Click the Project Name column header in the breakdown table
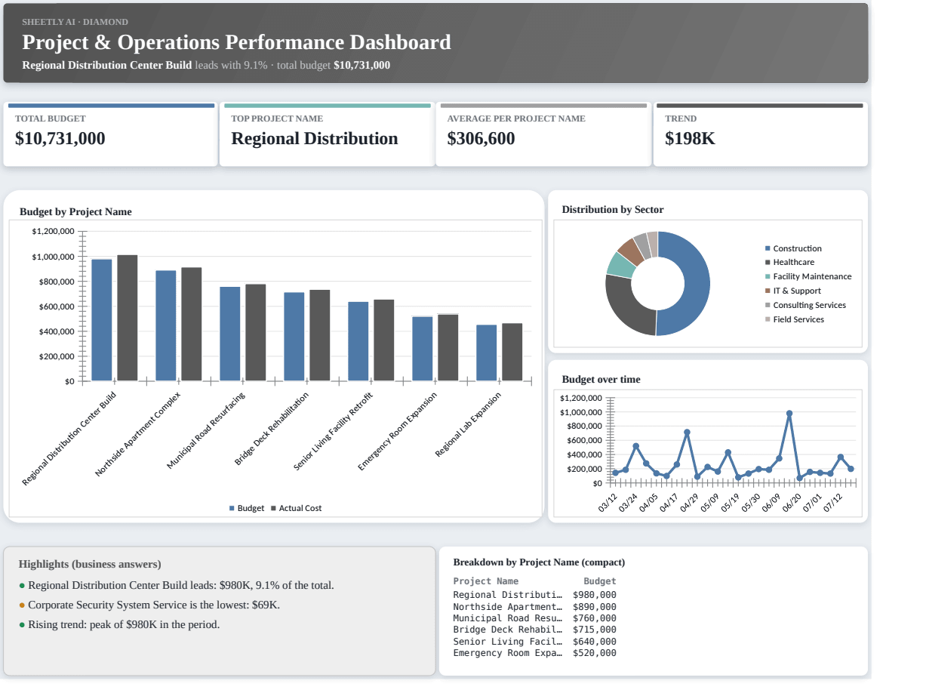Image resolution: width=926 pixels, height=696 pixels. click(486, 581)
